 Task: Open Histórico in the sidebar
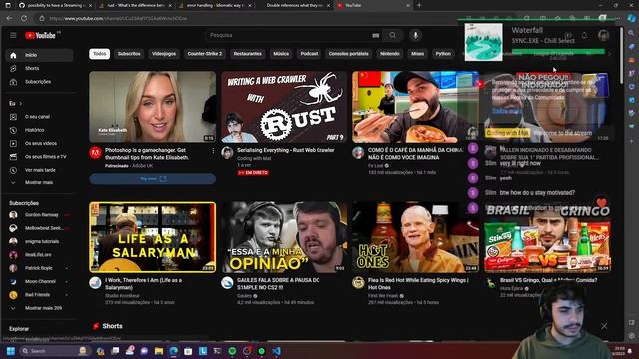(x=40, y=130)
